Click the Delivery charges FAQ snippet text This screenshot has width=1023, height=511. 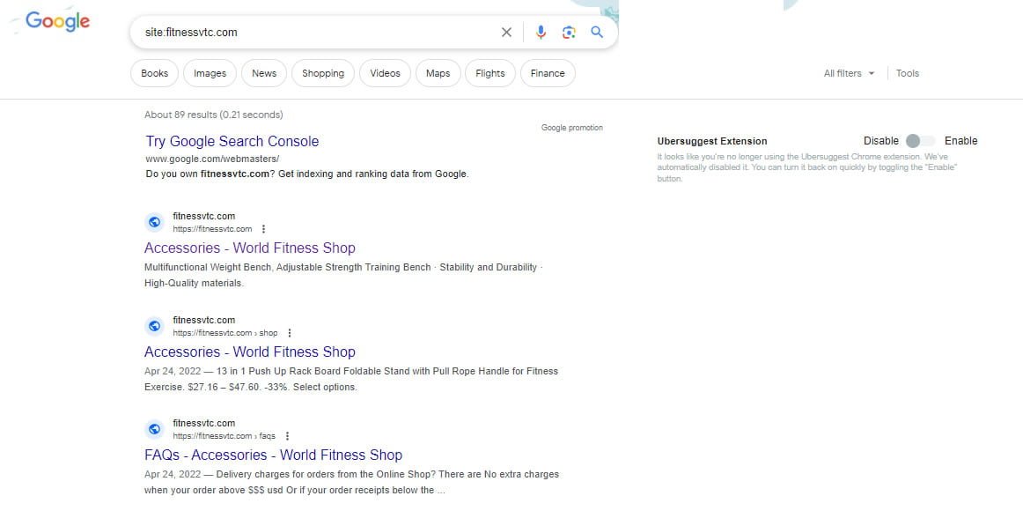(351, 482)
